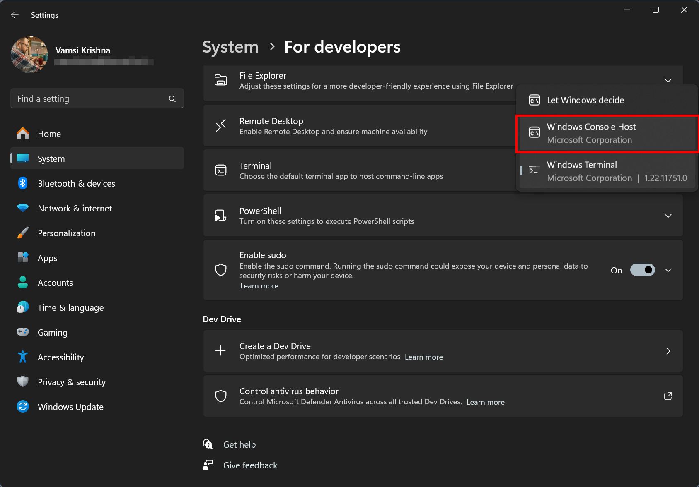Click the Accessibility label in sidebar
Screen dimensions: 699x487
pyautogui.click(x=61, y=357)
